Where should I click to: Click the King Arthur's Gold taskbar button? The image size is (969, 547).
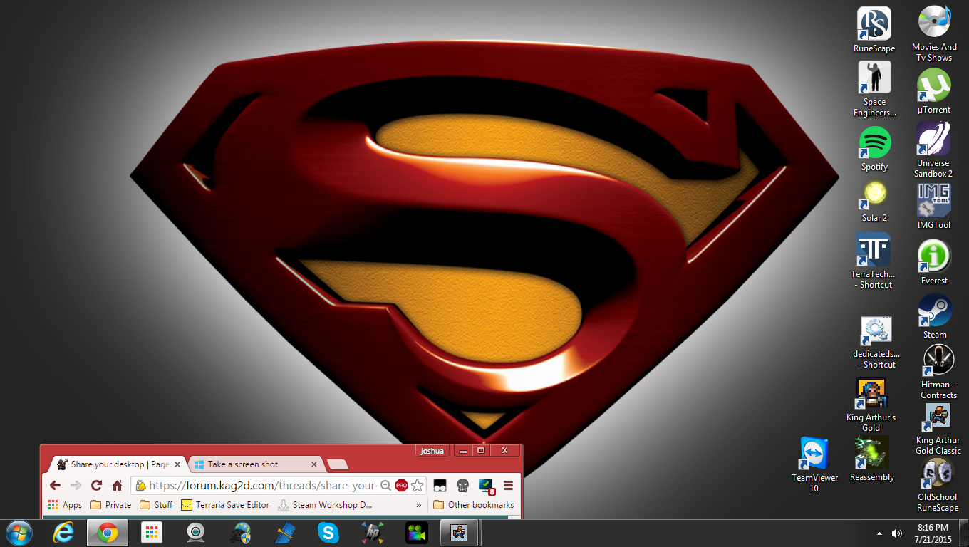coord(460,533)
